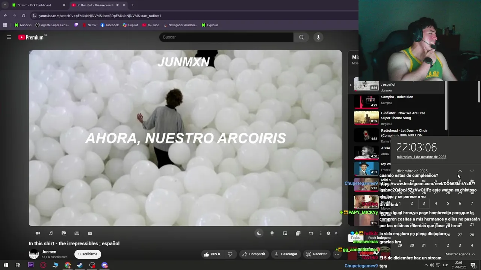Screen dimensions: 481x270
Task: Show hidden tray icons chevron
Action: [426, 265]
